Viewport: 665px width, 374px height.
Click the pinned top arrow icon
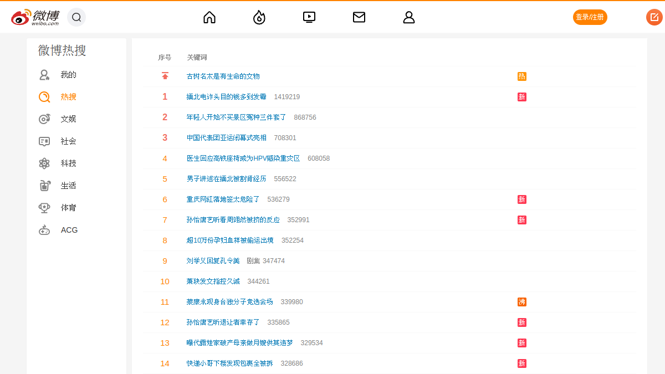165,76
